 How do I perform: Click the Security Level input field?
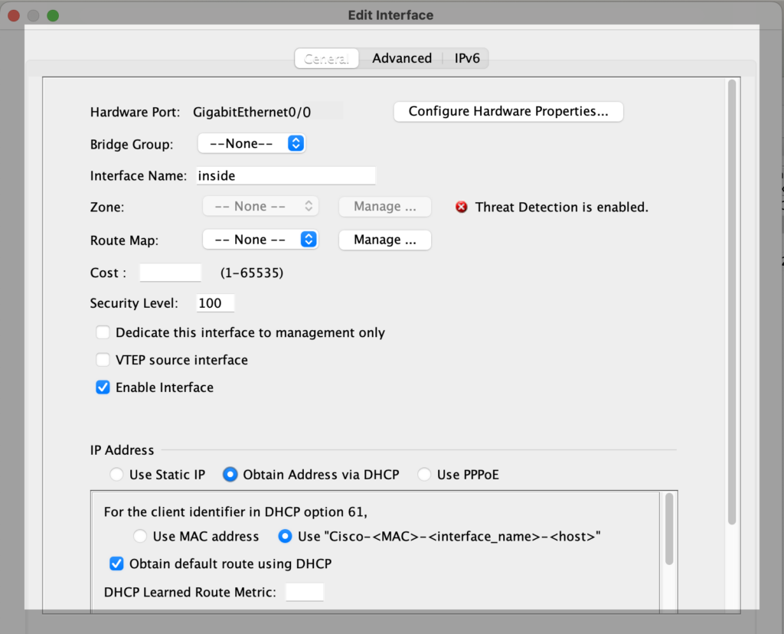pos(214,302)
